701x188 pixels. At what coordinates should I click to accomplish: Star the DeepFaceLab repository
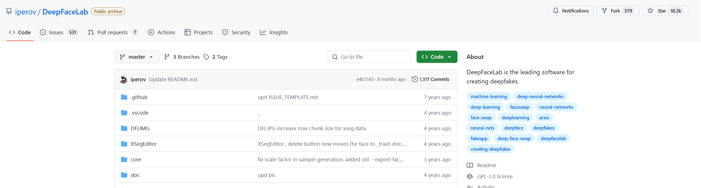coord(665,11)
